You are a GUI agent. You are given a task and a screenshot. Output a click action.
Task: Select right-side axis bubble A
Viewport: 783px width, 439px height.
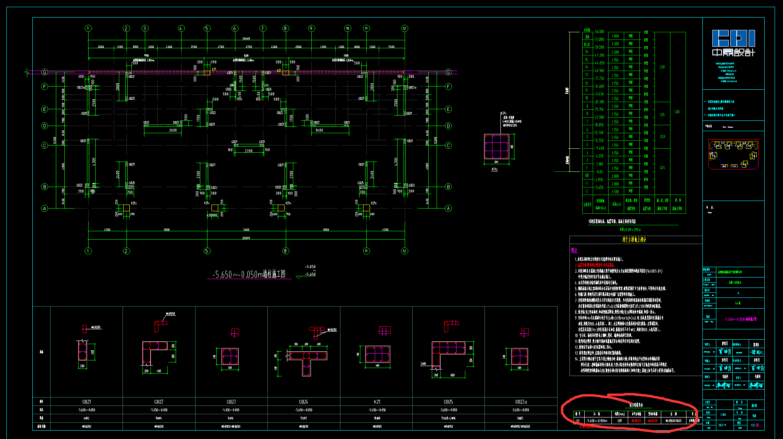coord(448,208)
